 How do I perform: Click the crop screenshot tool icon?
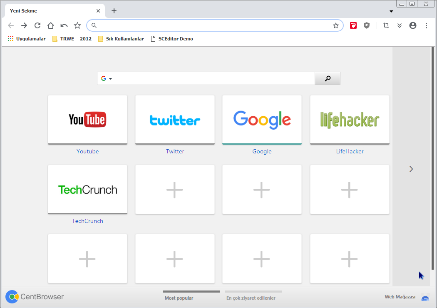(386, 26)
